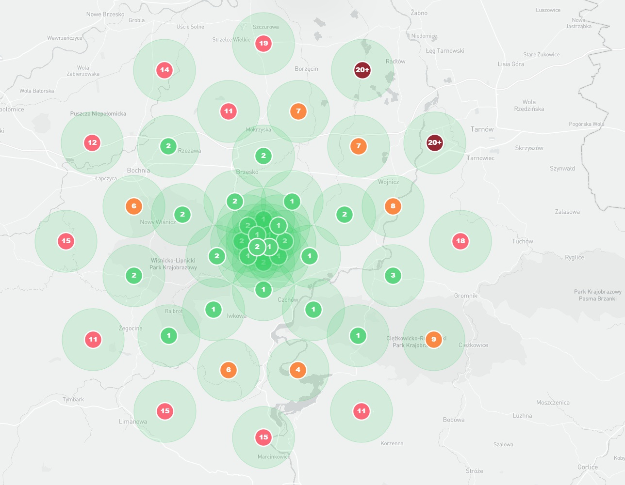
Task: Open the orange 4 cluster marker
Action: 298,370
